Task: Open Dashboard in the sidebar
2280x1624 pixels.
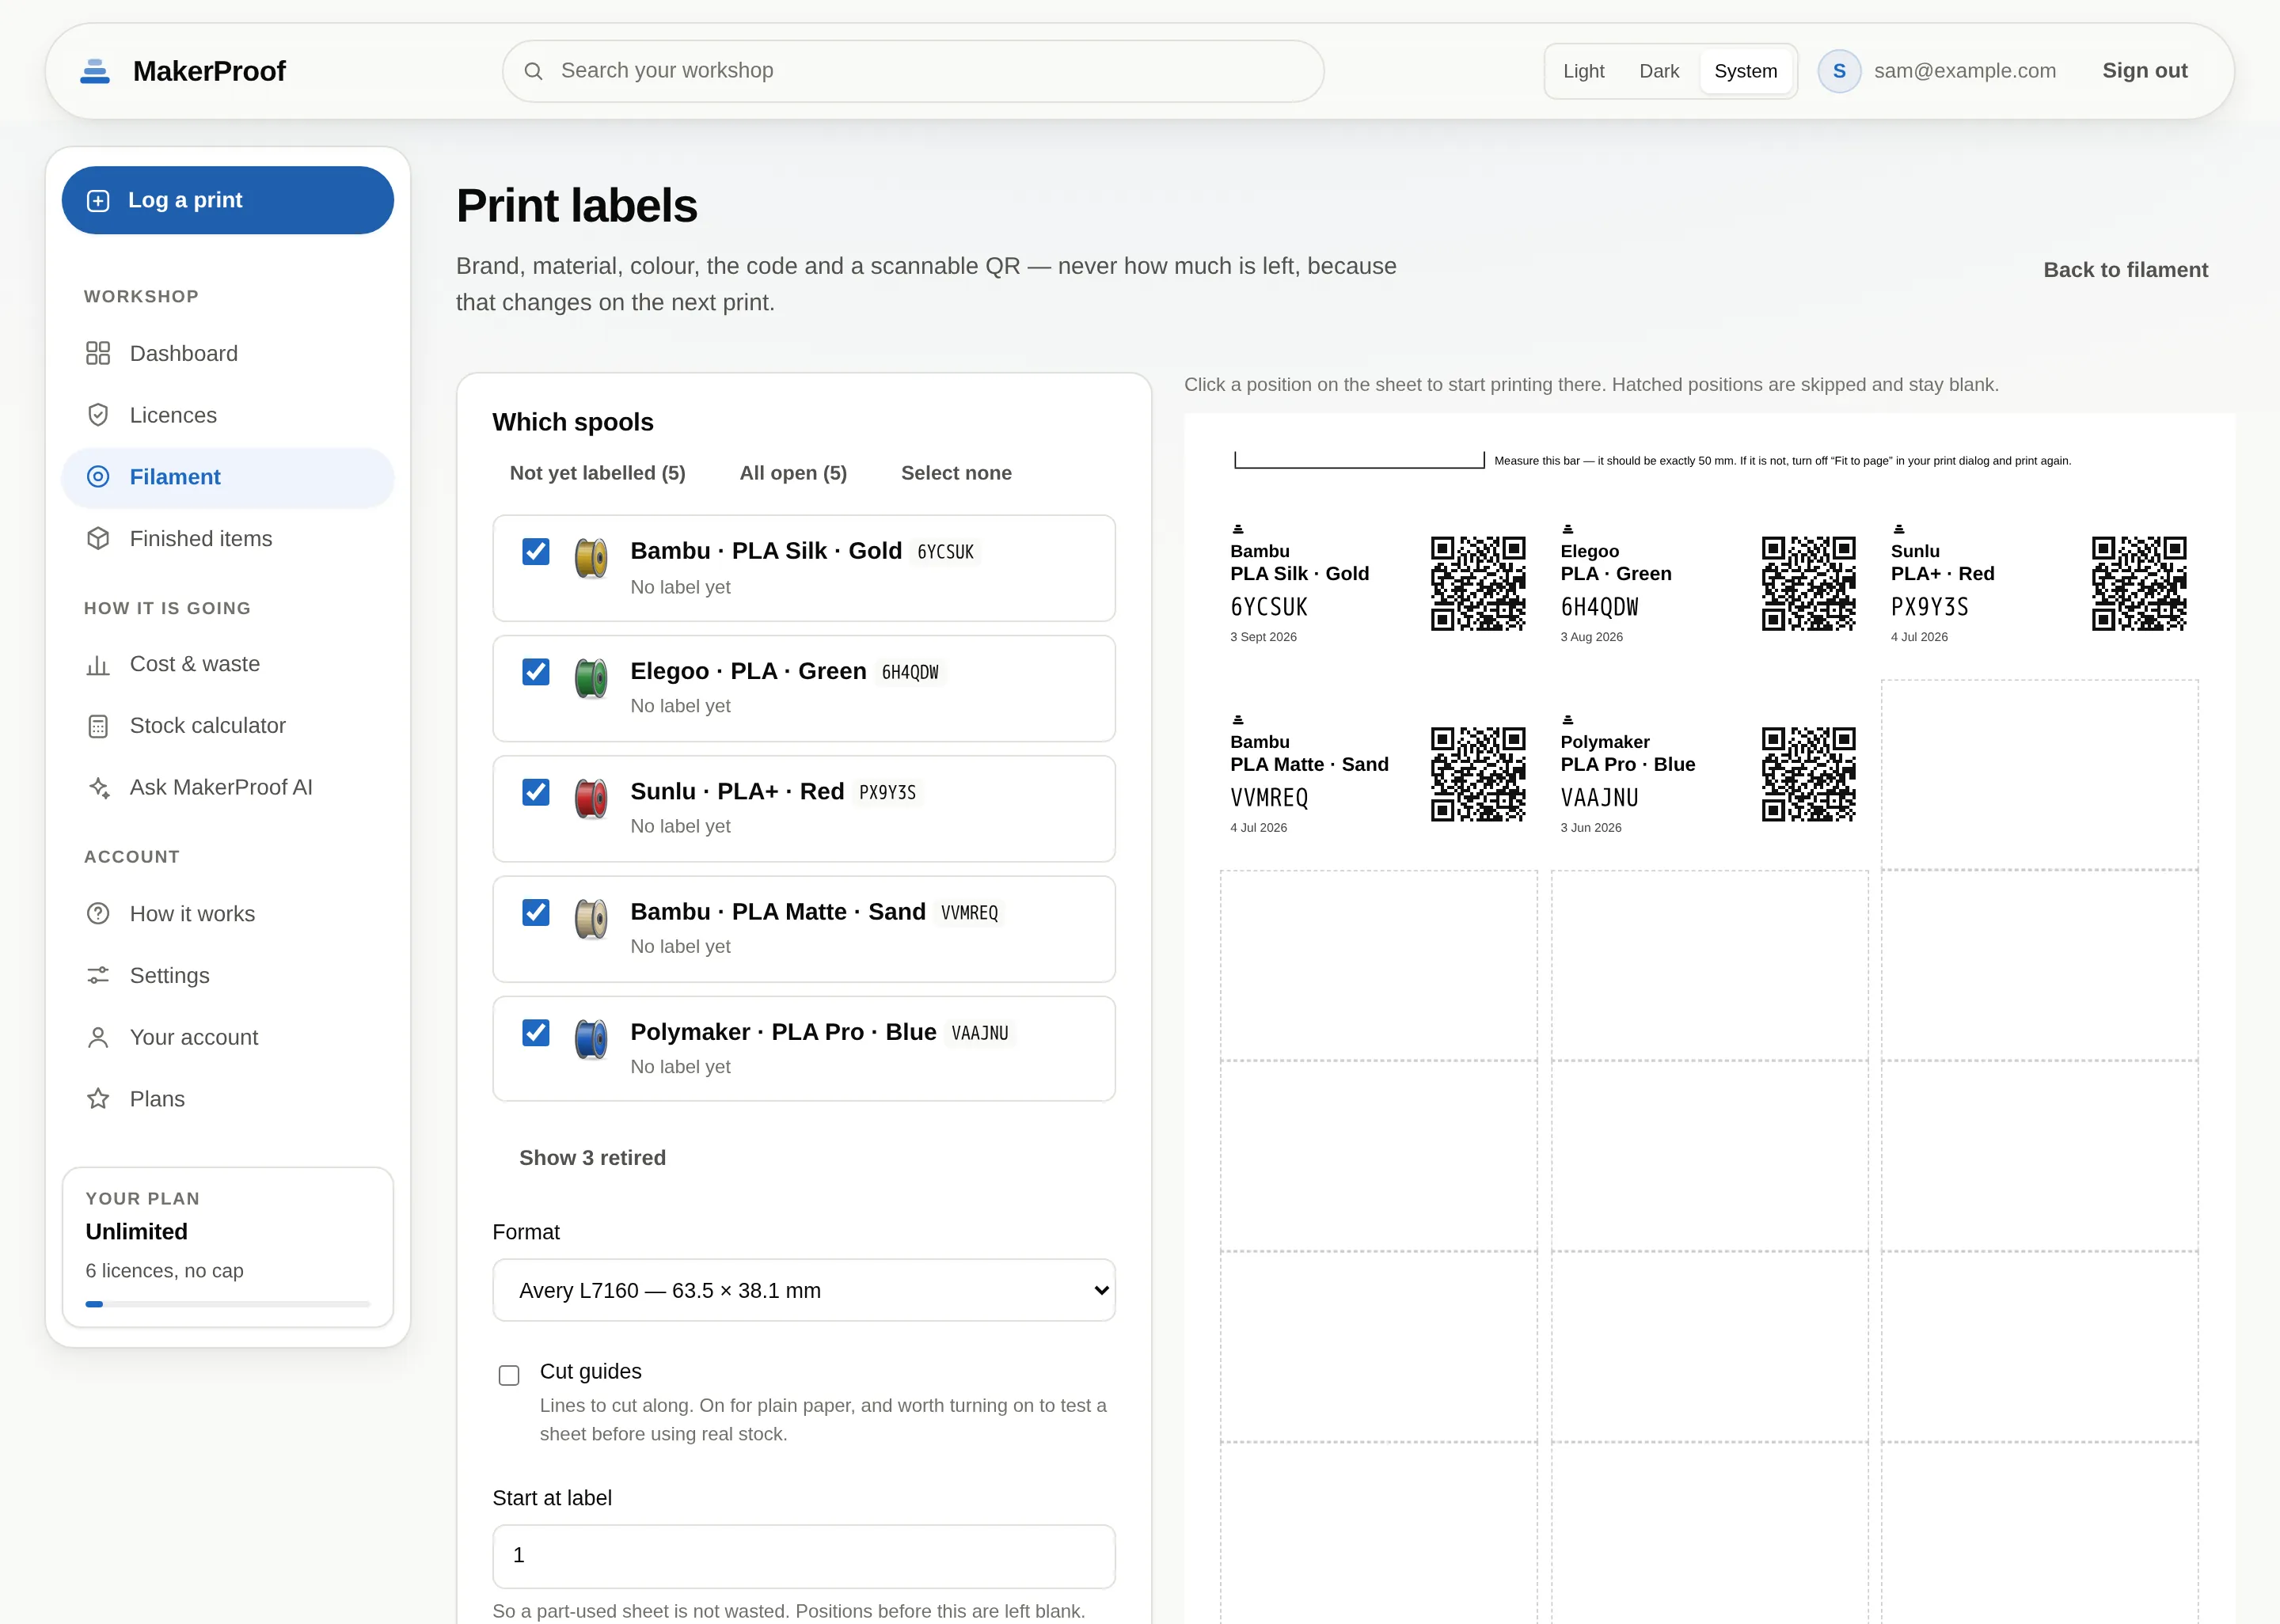Action: point(227,353)
